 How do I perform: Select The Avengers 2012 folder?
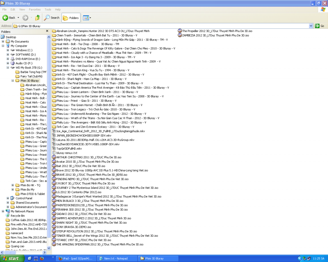pyautogui.click(x=101, y=123)
